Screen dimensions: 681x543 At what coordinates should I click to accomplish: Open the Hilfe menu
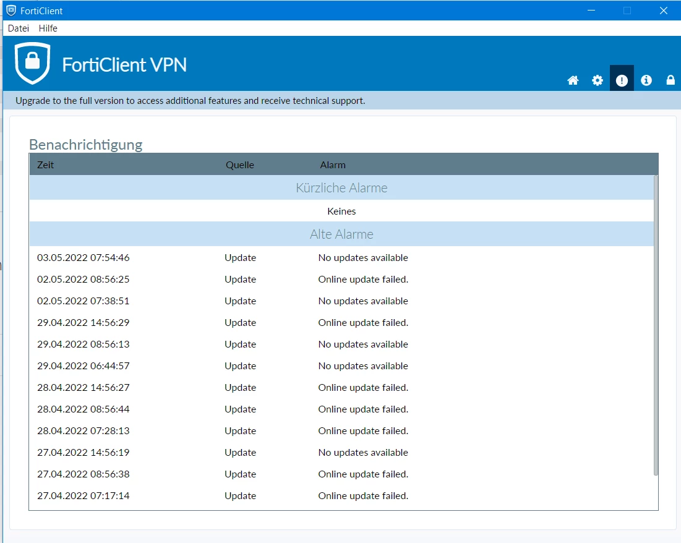coord(48,28)
